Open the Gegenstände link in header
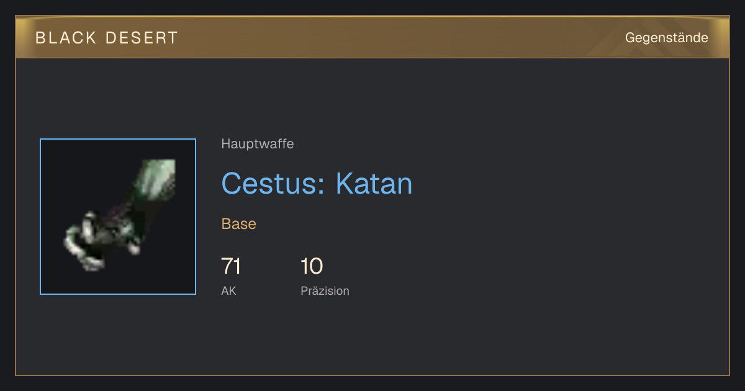The image size is (745, 391). 666,37
